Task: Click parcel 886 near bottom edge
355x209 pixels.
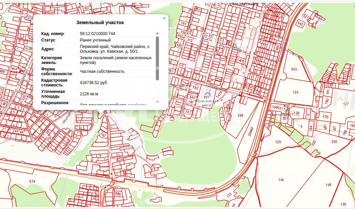Action: point(118,193)
